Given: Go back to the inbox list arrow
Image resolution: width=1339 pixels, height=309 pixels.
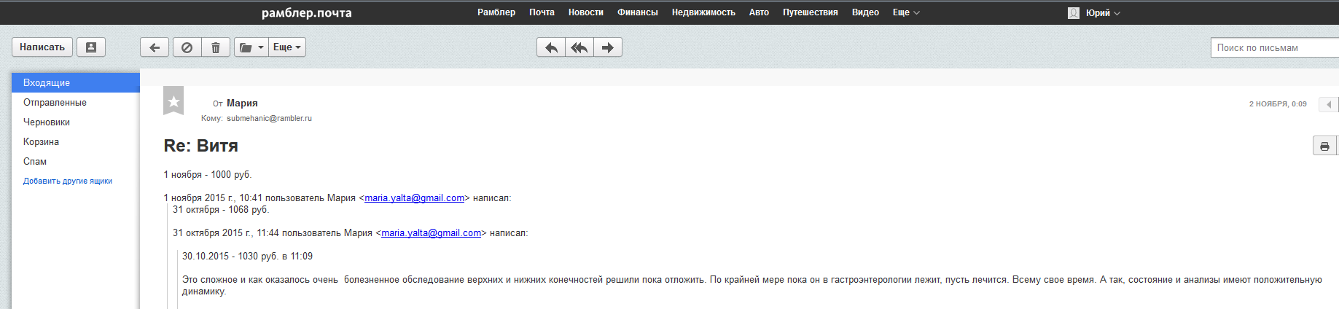Looking at the screenshot, I should [x=155, y=47].
